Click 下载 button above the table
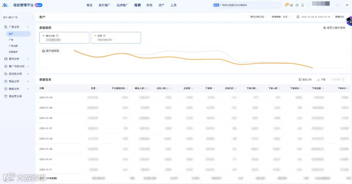 click(x=321, y=80)
